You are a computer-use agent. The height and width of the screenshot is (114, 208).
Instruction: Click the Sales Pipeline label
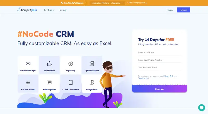[x=49, y=90]
